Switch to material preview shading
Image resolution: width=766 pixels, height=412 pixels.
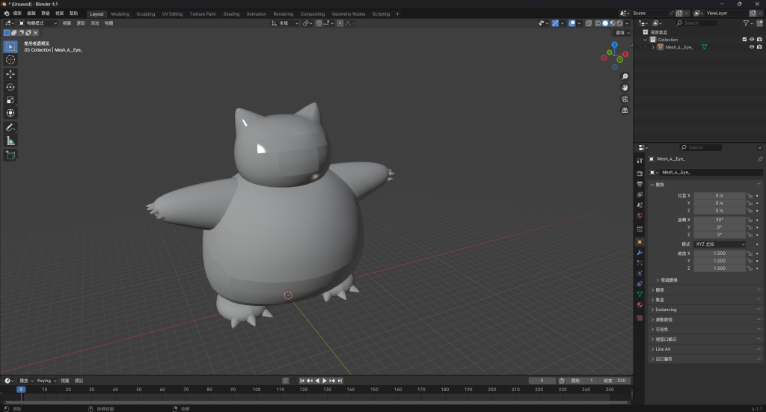pyautogui.click(x=613, y=23)
